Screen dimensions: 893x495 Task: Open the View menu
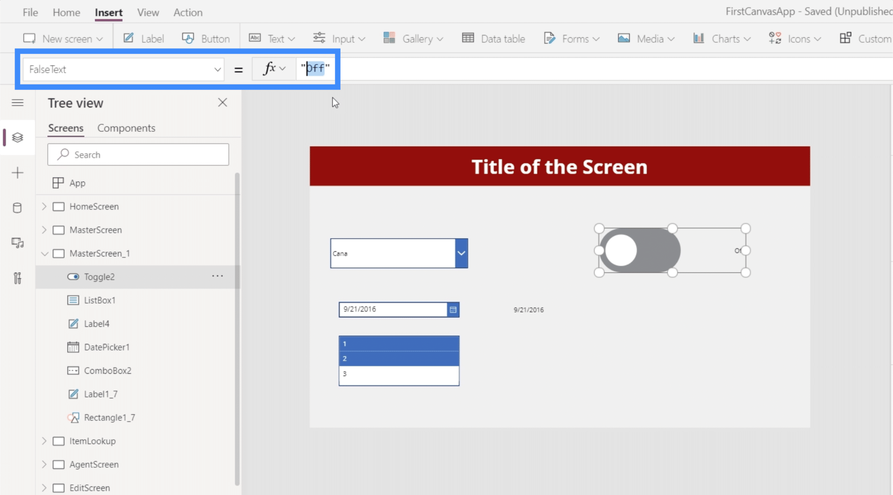coord(148,12)
